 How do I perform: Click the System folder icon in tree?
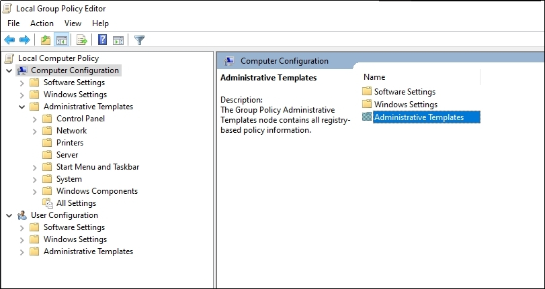pyautogui.click(x=47, y=179)
